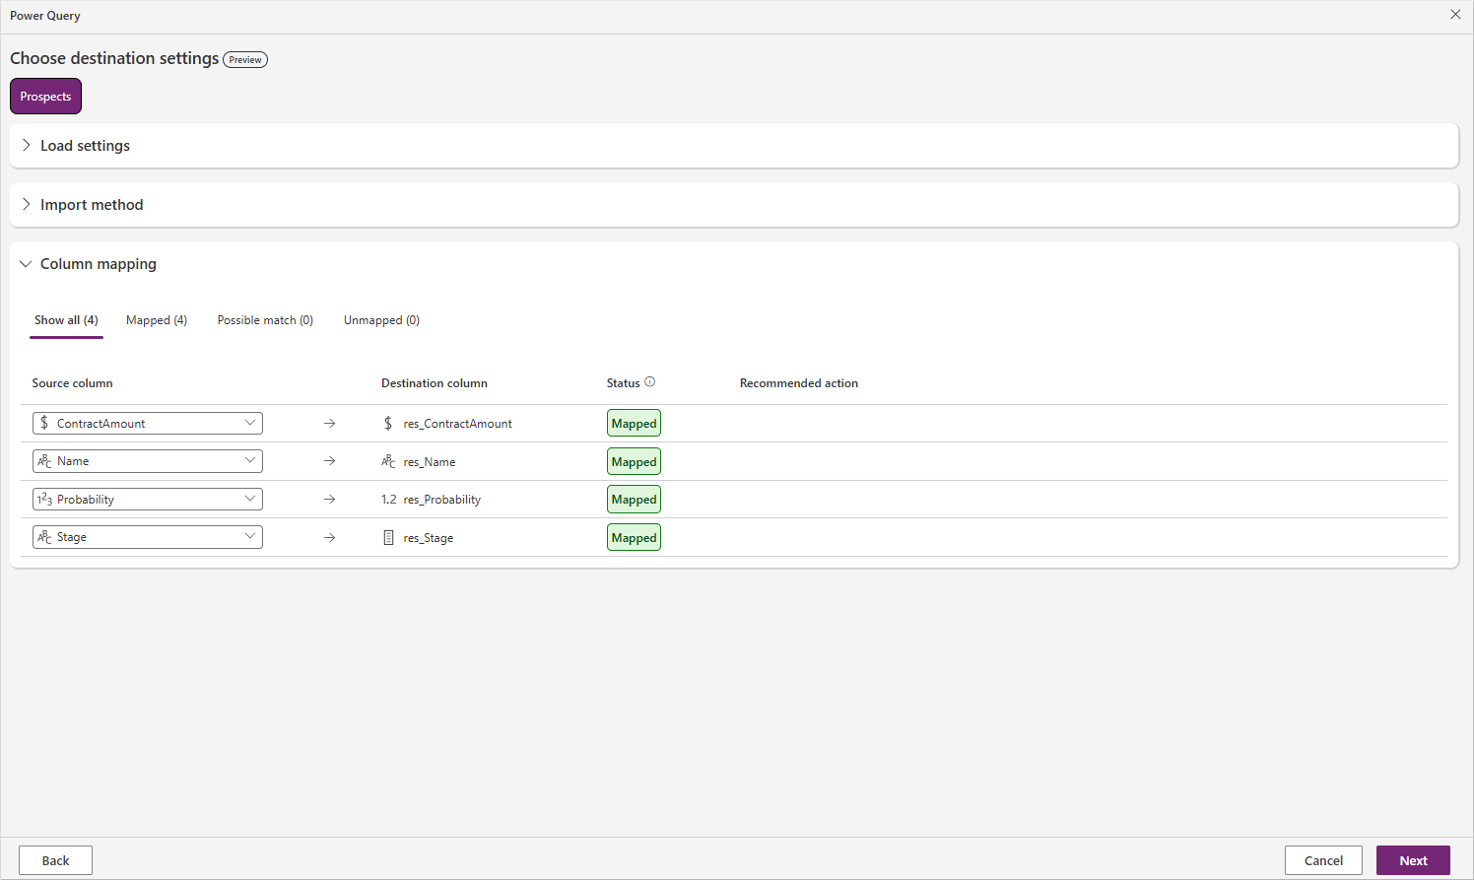Image resolution: width=1474 pixels, height=880 pixels.
Task: Click the Status info icon
Action: pyautogui.click(x=649, y=382)
